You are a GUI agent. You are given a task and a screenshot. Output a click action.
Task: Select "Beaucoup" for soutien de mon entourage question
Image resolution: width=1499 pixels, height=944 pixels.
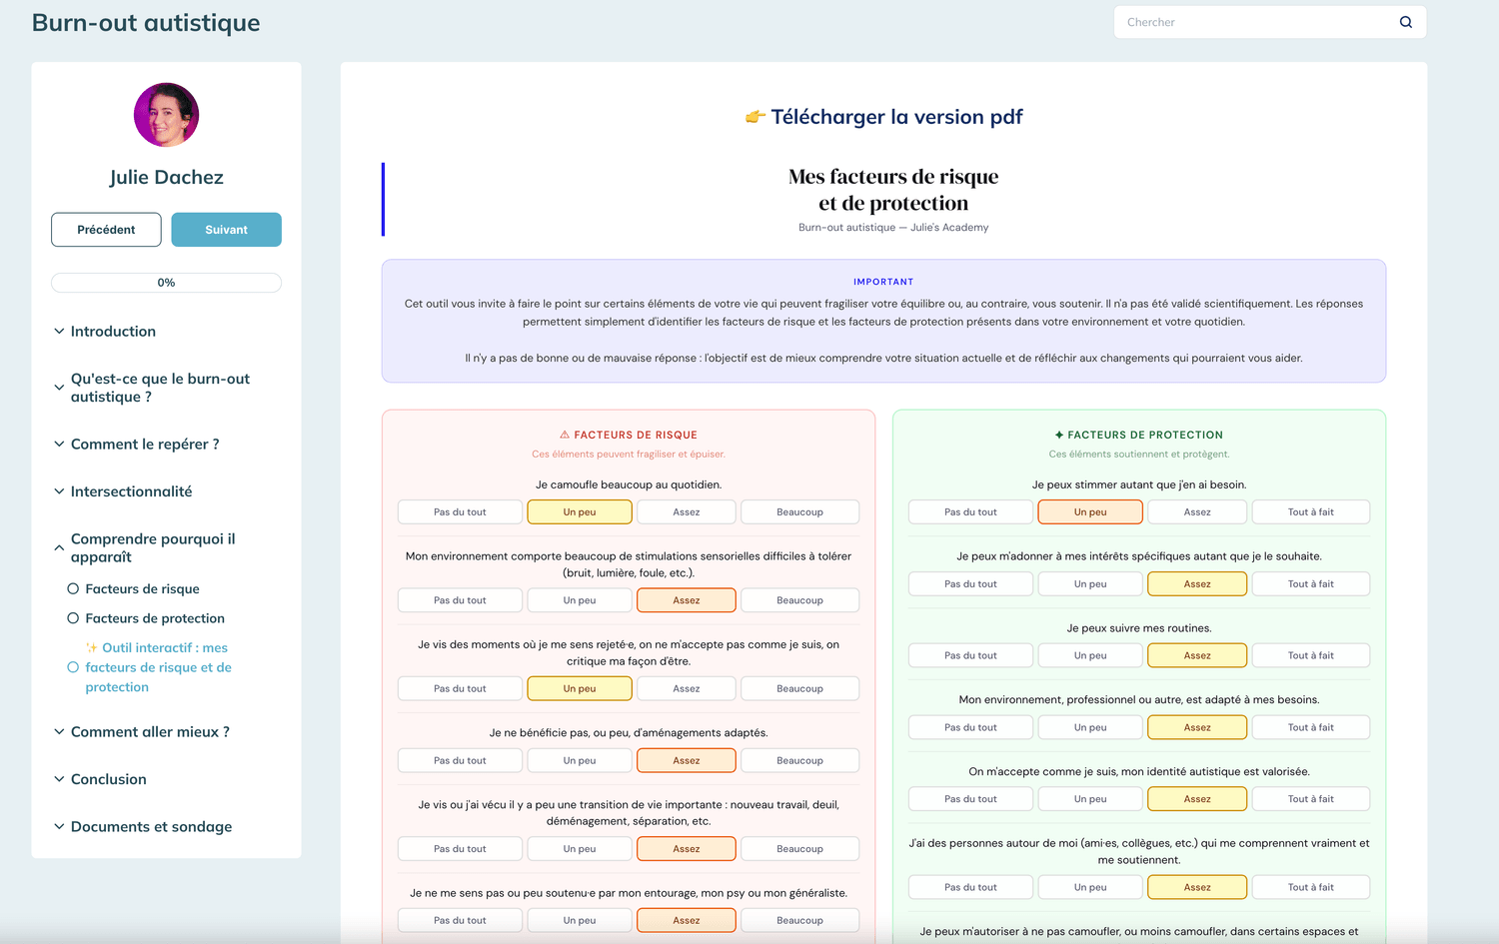(799, 921)
